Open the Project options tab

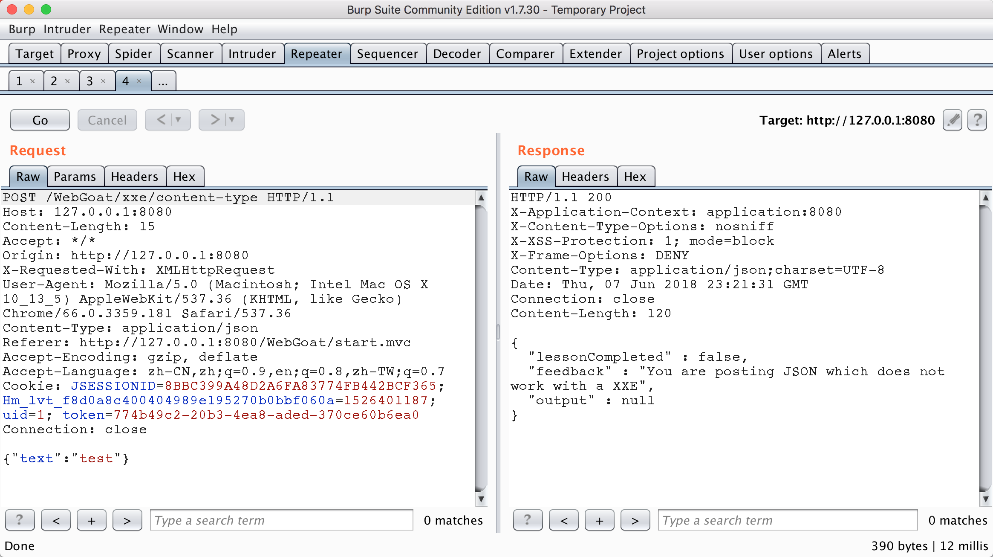coord(681,54)
